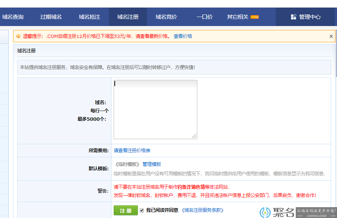The image size is (337, 218).
Task: Open the 域名查询 menu
Action: pos(13,17)
